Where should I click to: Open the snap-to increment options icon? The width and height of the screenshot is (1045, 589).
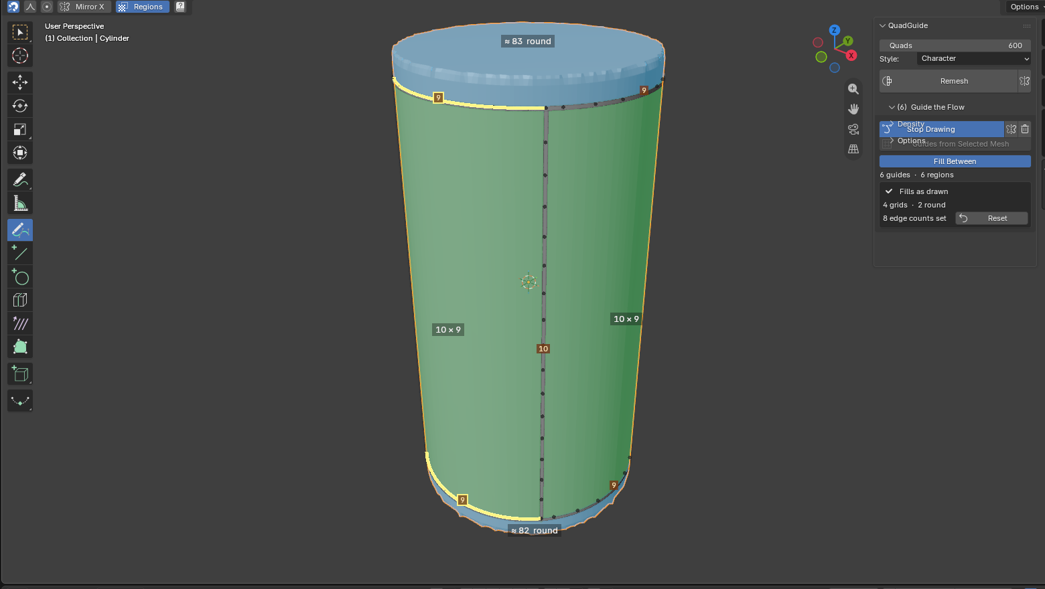30,7
